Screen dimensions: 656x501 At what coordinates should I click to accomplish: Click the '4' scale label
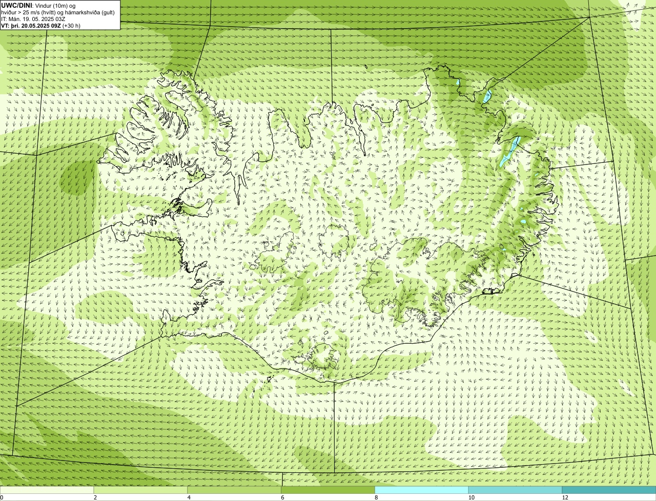click(x=189, y=497)
